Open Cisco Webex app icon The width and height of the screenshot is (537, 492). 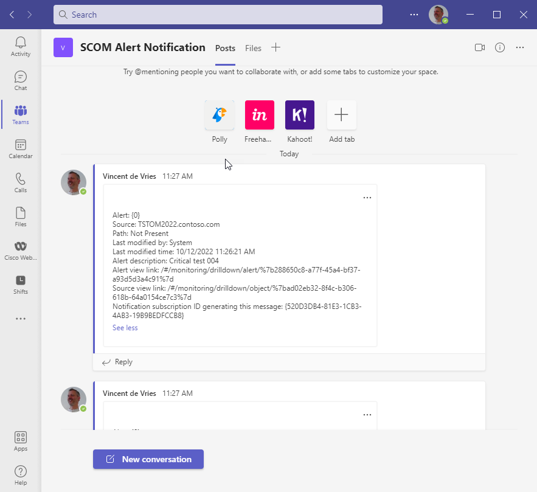point(21,250)
